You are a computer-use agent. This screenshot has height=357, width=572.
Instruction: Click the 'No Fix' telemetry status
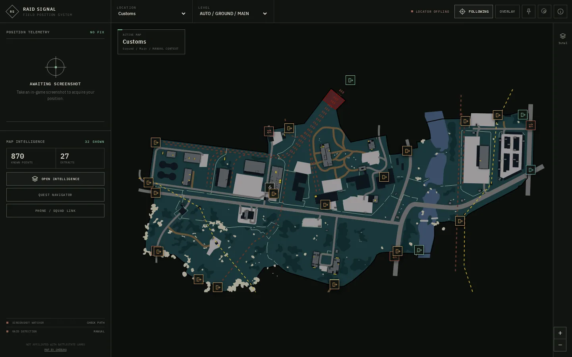click(x=97, y=32)
